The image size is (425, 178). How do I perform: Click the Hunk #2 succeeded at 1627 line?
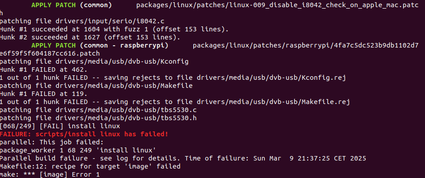(90, 37)
